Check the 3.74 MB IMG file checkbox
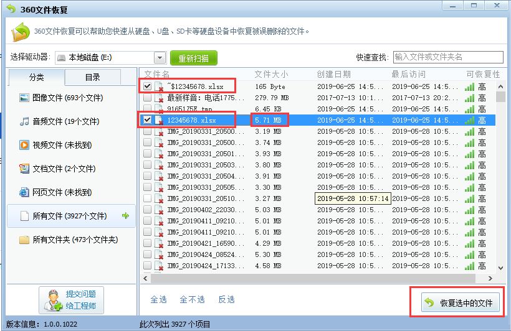This screenshot has height=331, width=511. (x=147, y=142)
